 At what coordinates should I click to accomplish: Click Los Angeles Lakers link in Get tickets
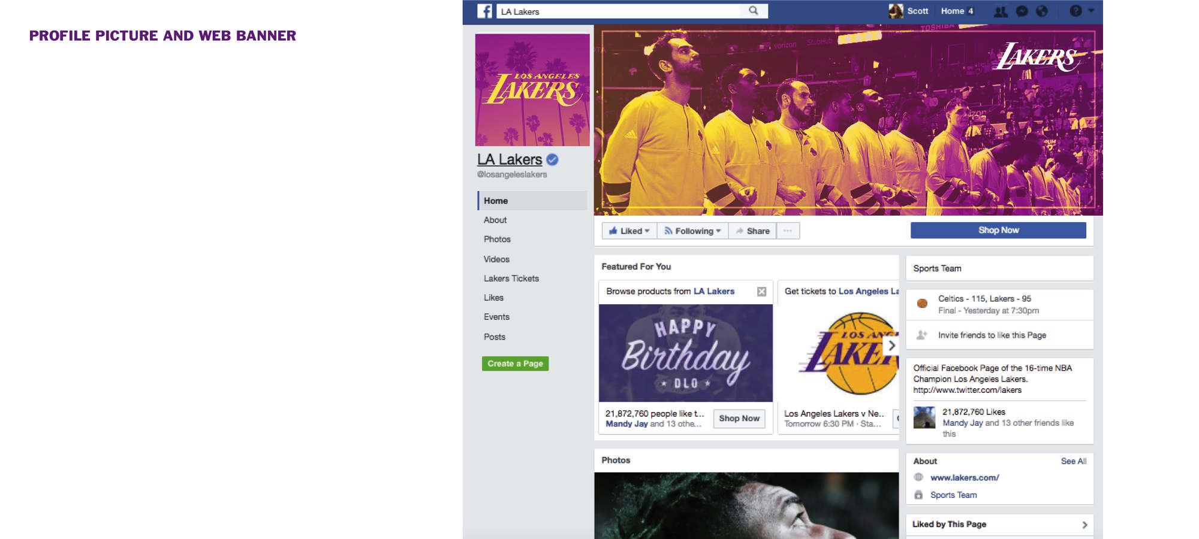pyautogui.click(x=869, y=291)
